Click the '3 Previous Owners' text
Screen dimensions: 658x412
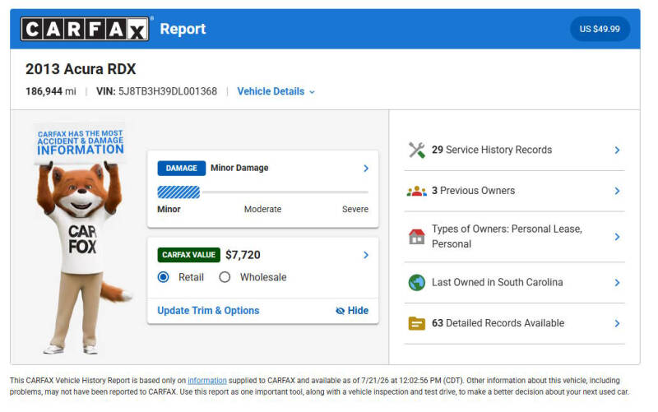(x=474, y=191)
